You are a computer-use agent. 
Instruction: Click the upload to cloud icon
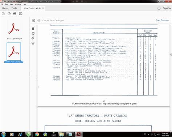click(9, 14)
